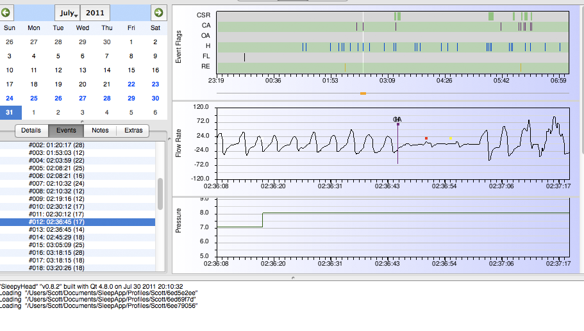Click the red marker on Flow Rate graph
Screen dimensions: 584x331
(x=426, y=138)
